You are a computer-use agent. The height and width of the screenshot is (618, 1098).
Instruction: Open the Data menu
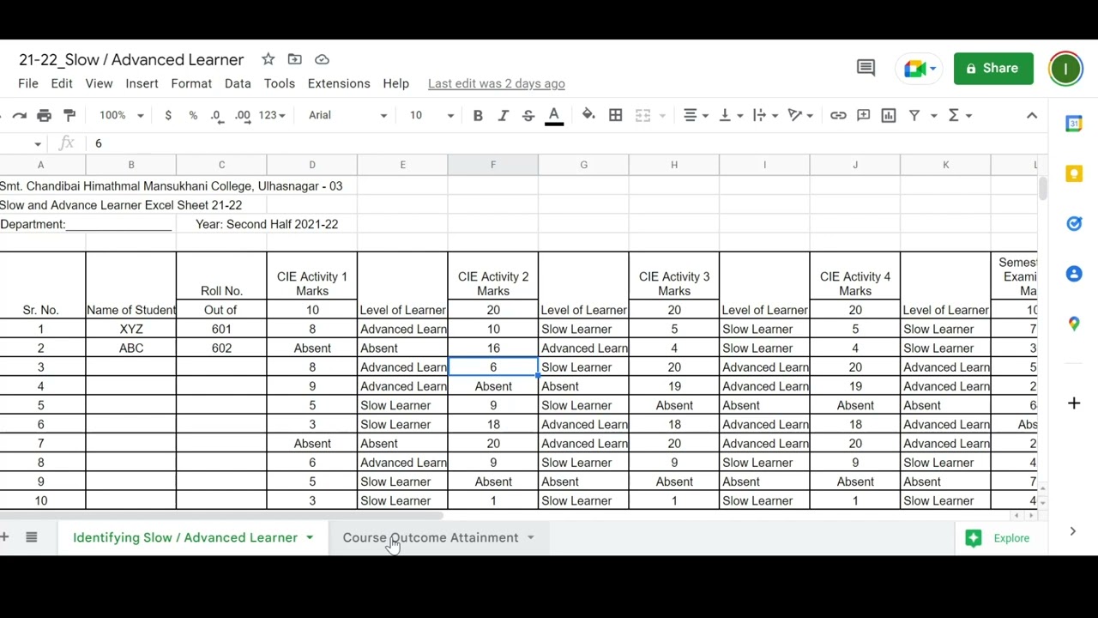pos(238,83)
